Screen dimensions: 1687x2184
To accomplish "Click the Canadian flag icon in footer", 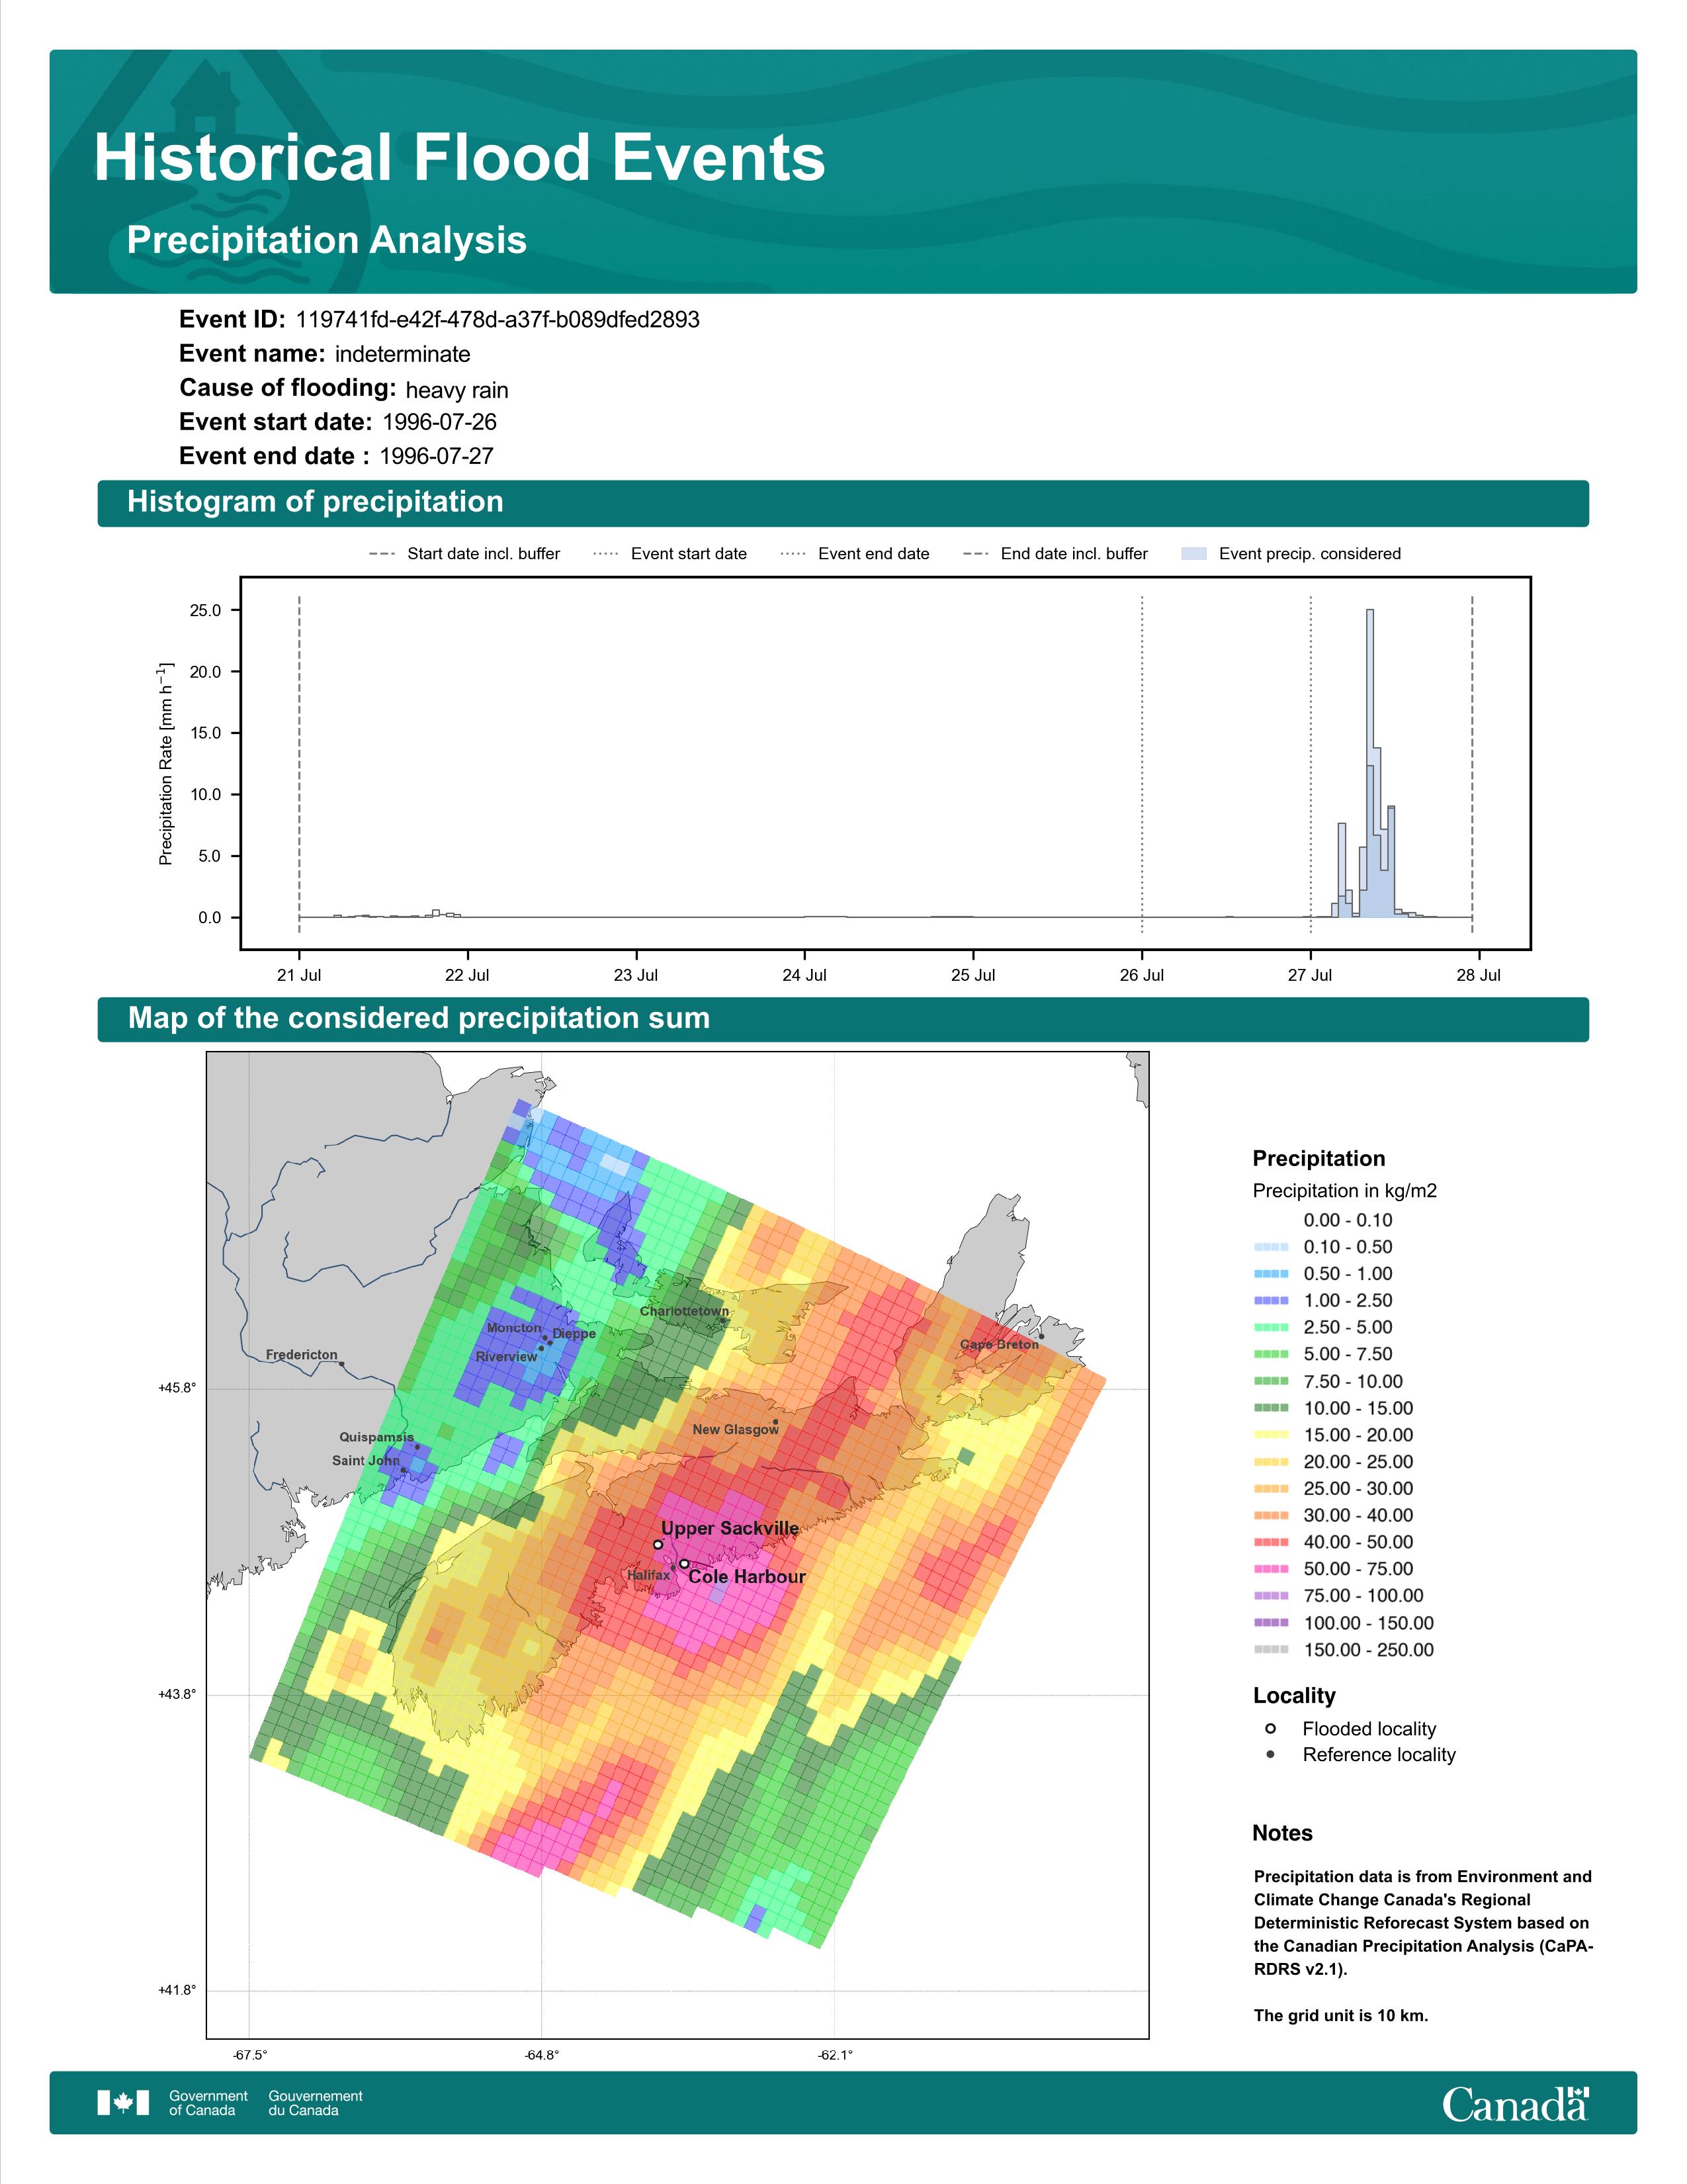I will click(123, 2103).
